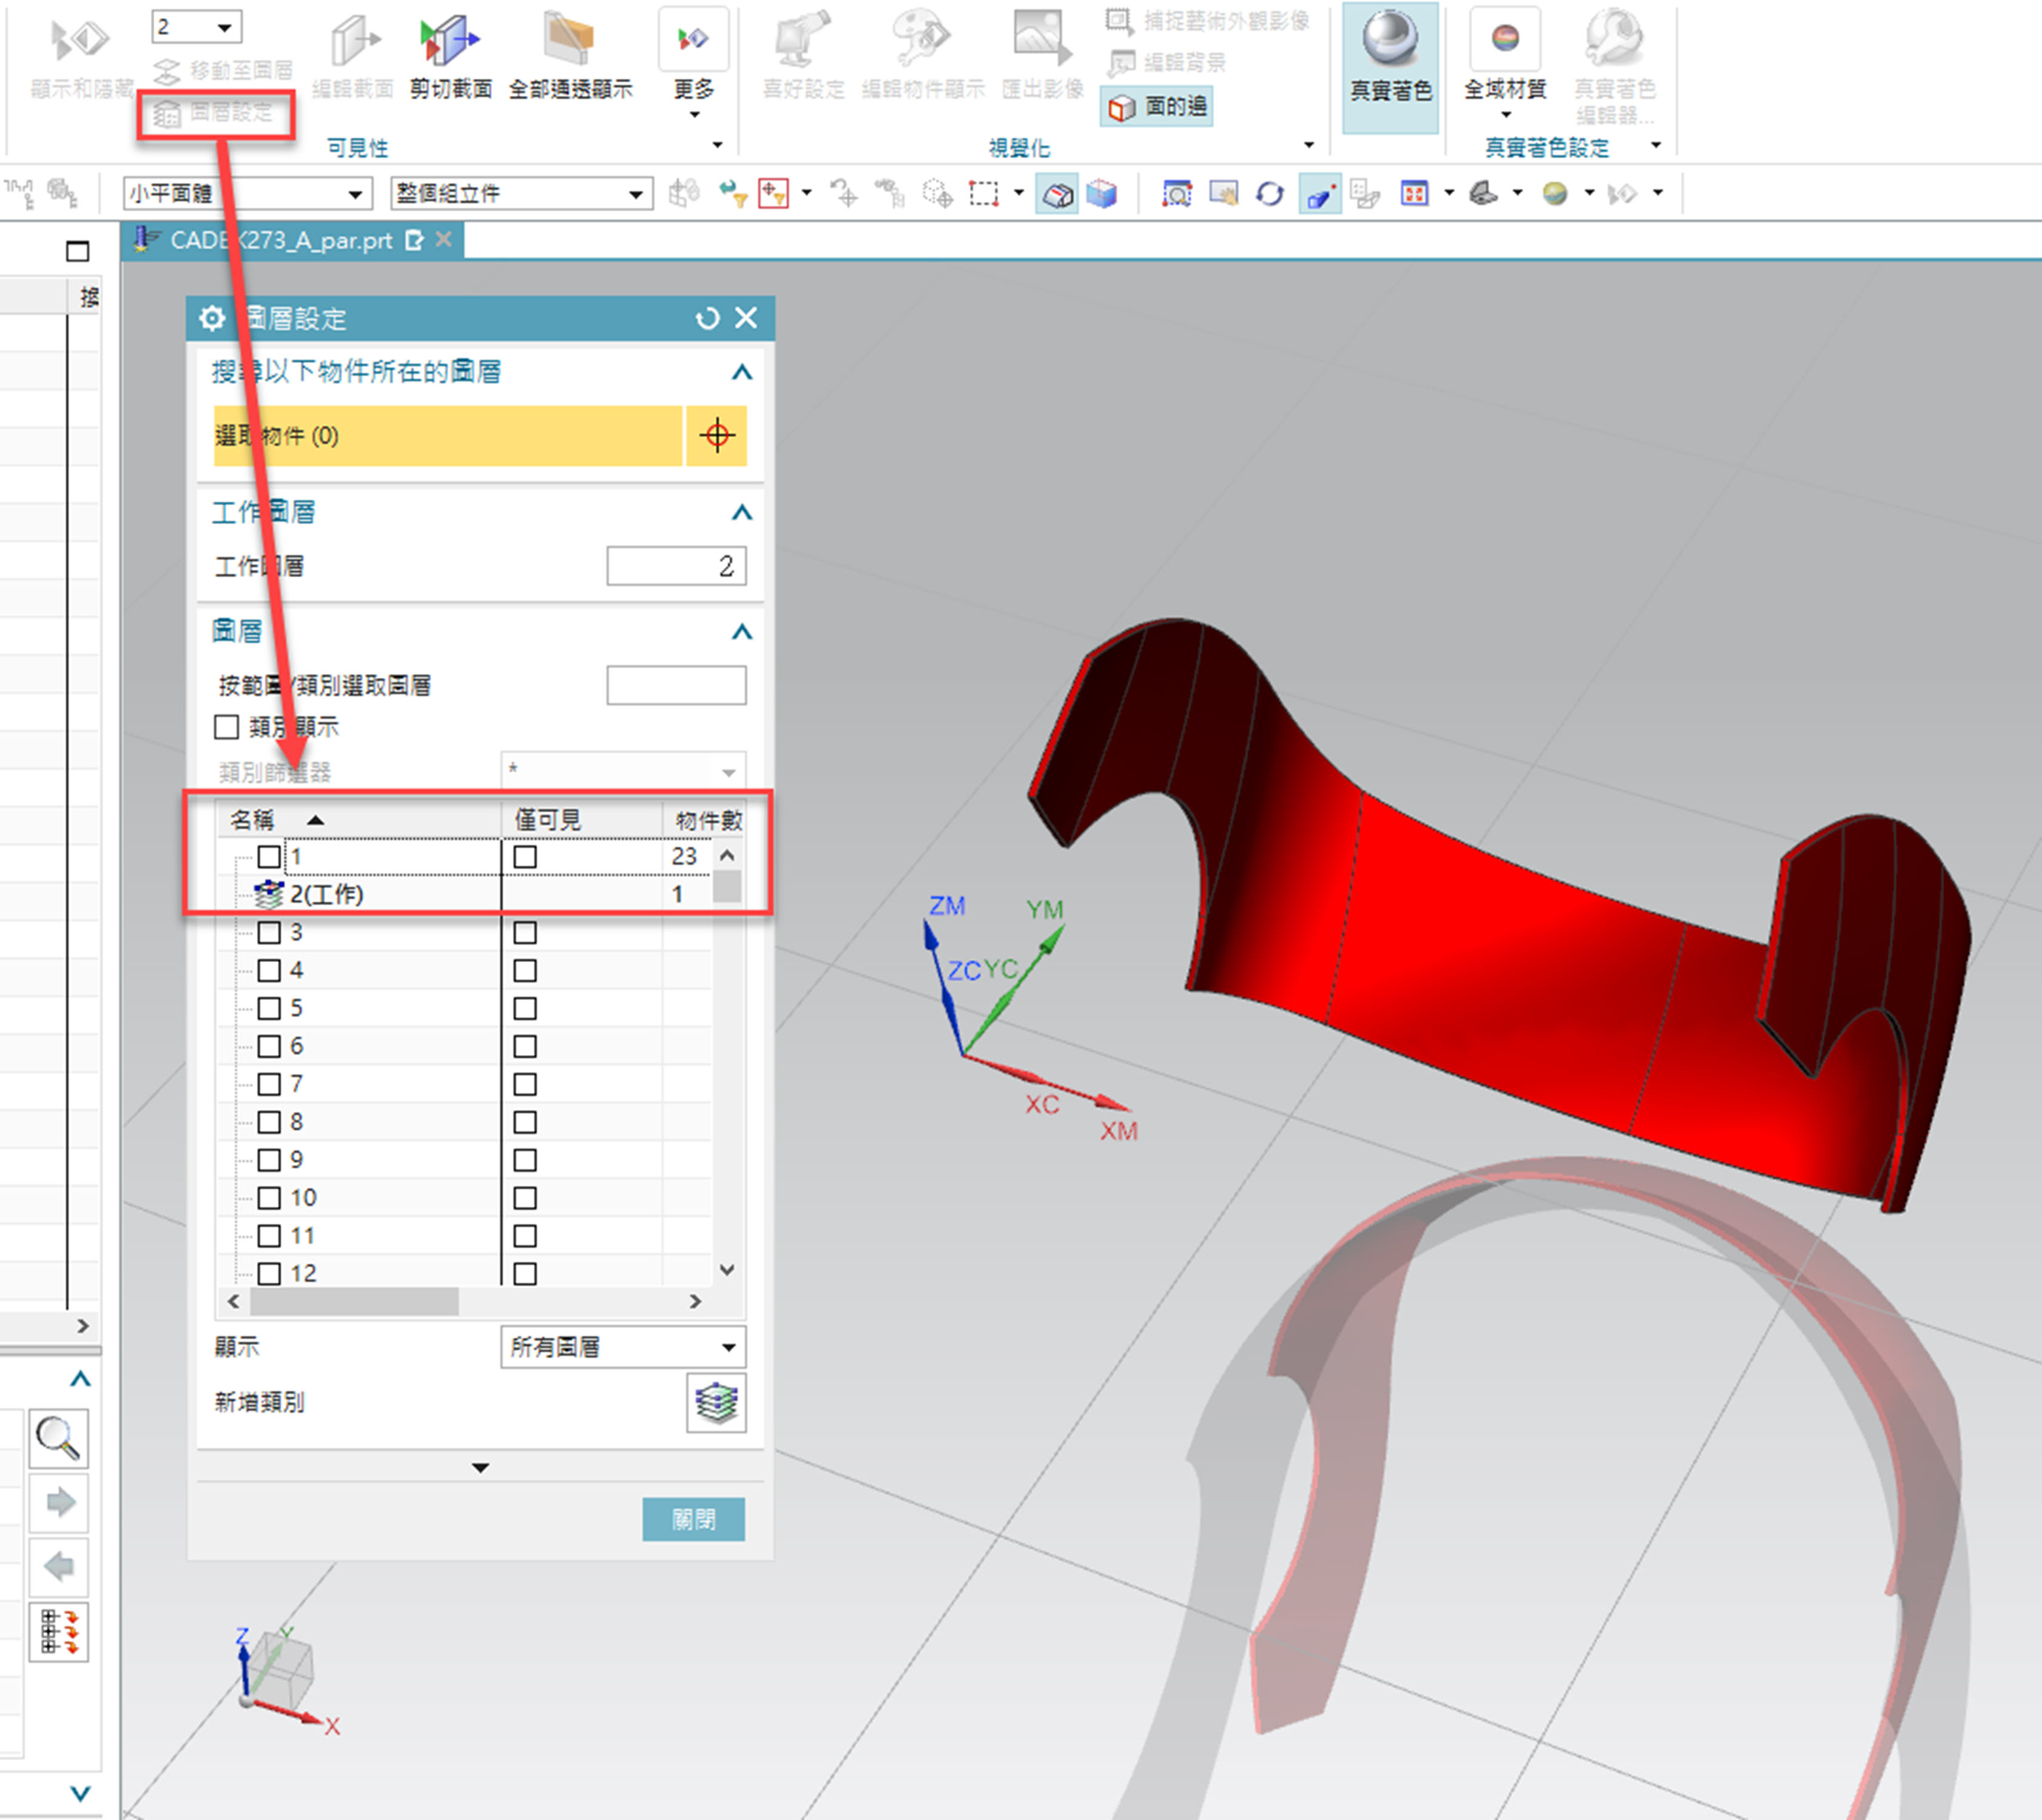The image size is (2042, 1820).
Task: Maximize the left navigator panel
Action: point(78,251)
